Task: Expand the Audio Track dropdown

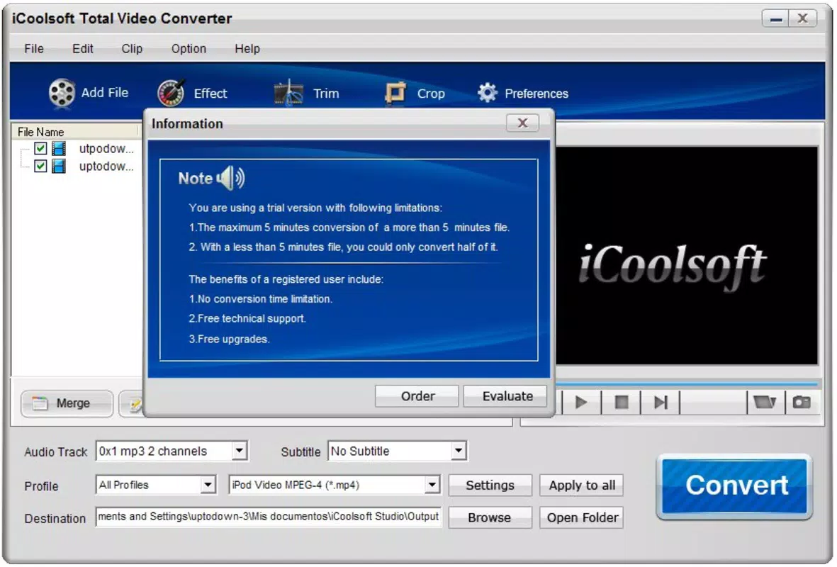Action: pos(239,451)
